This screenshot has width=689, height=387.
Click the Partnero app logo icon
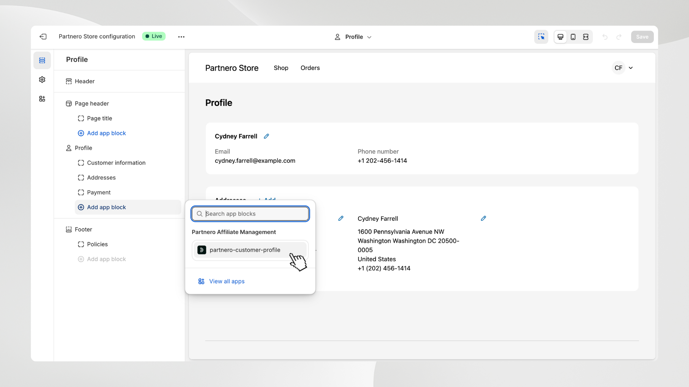pos(202,250)
